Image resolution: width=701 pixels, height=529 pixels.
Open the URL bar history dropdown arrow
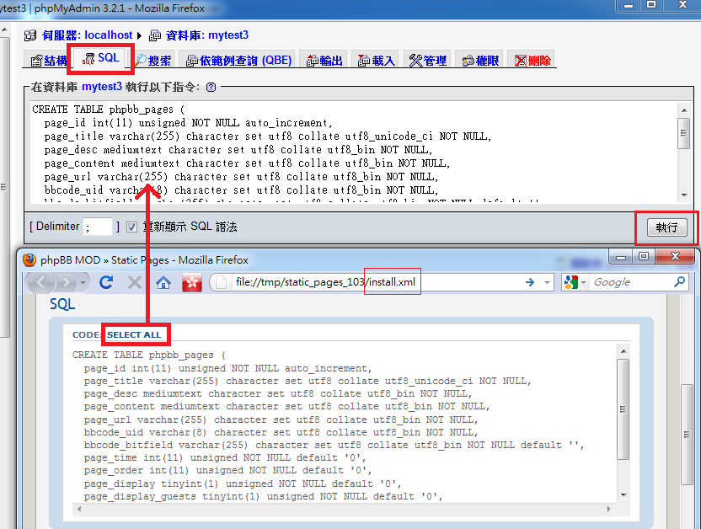coord(547,282)
